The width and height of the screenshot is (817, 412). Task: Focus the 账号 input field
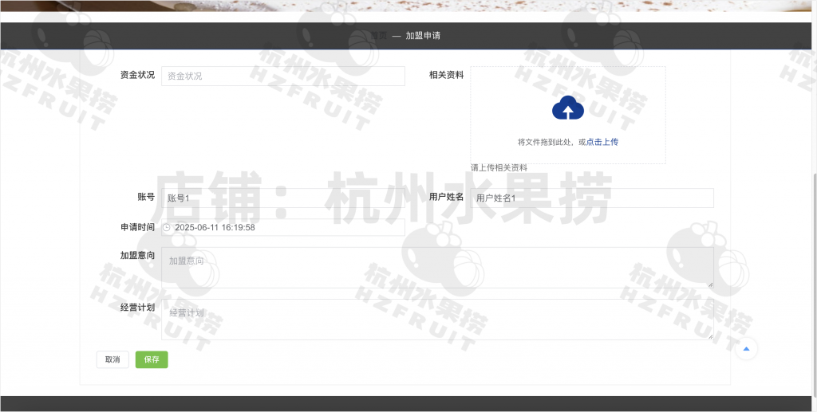283,198
